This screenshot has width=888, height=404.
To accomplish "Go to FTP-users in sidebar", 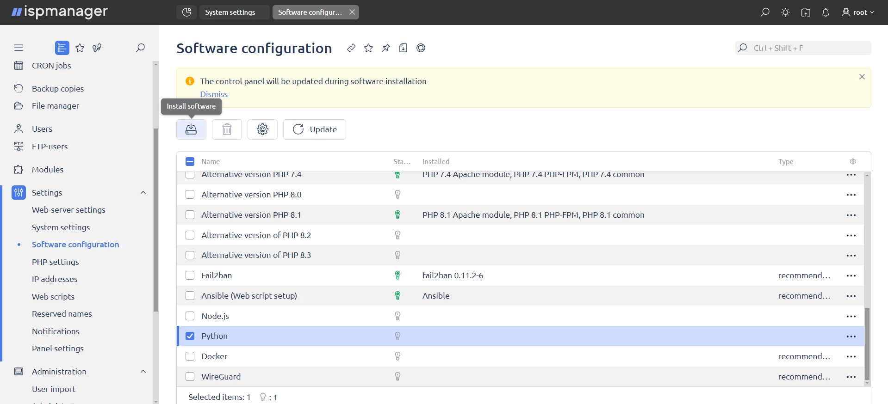I will tap(50, 147).
